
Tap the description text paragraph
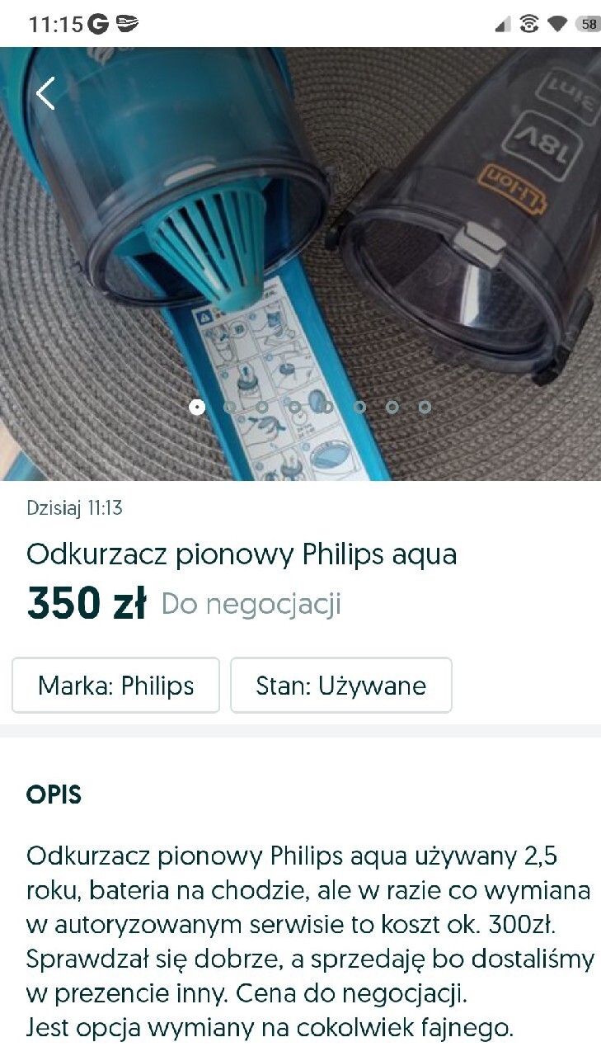310,942
